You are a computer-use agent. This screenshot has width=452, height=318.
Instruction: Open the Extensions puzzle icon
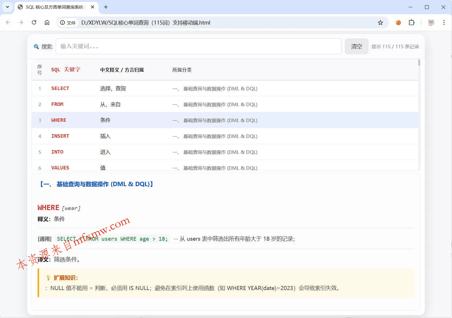[412, 23]
